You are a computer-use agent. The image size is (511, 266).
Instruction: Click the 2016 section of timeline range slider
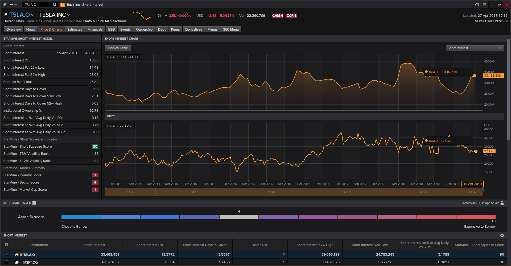[x=271, y=192]
